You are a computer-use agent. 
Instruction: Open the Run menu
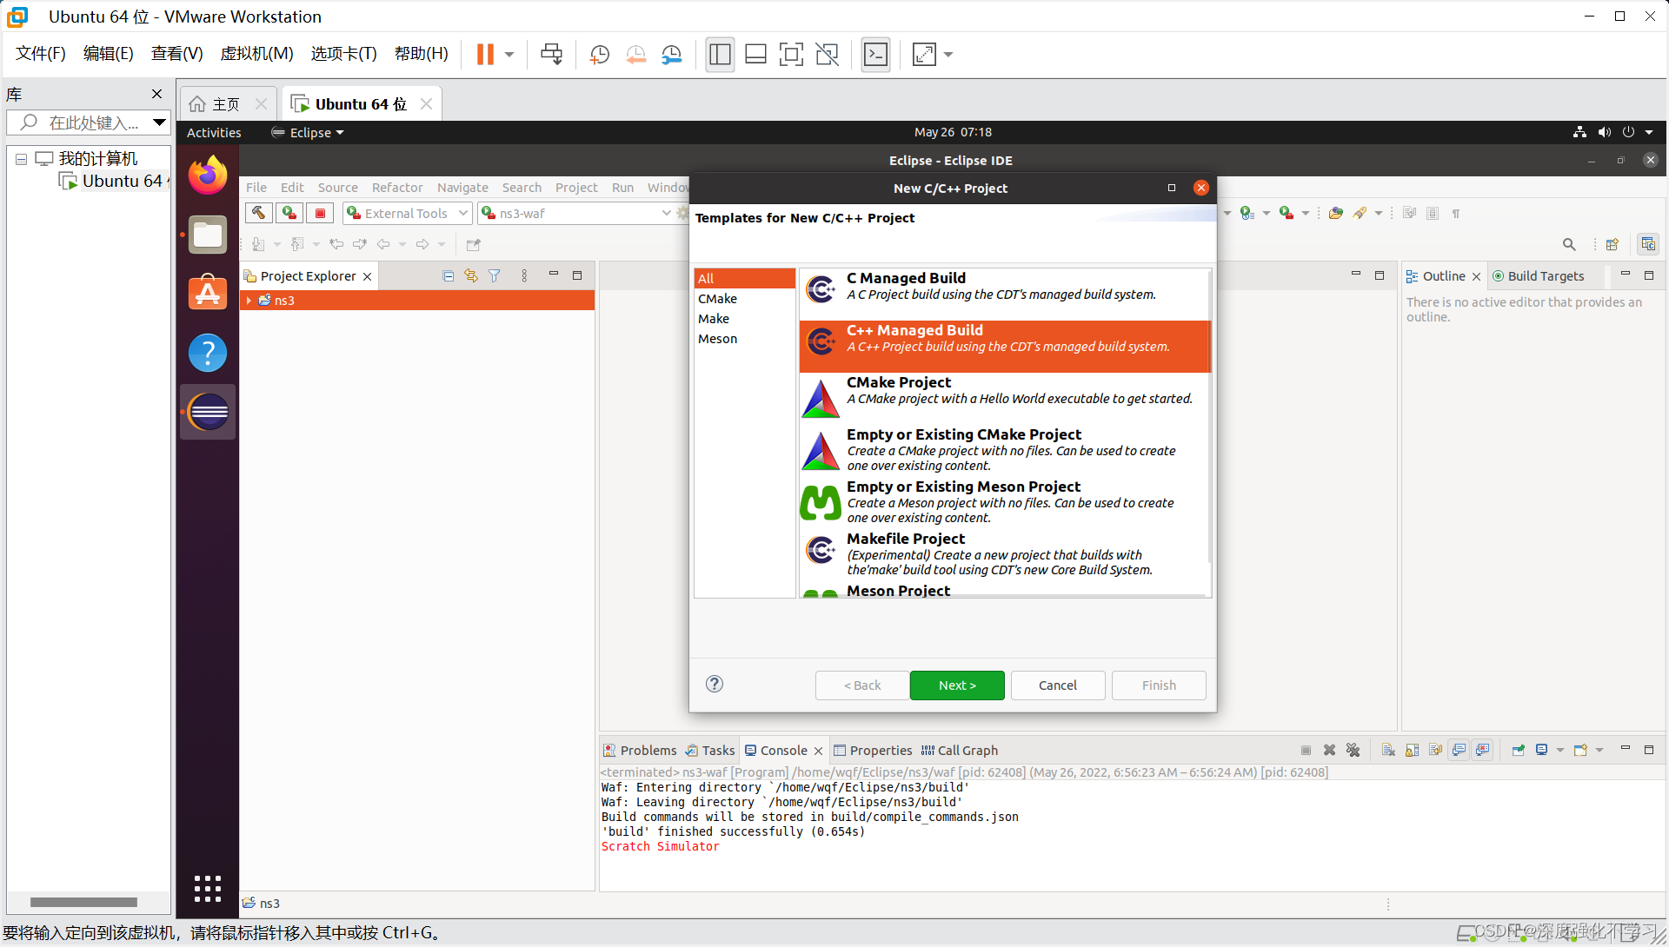[x=622, y=188]
